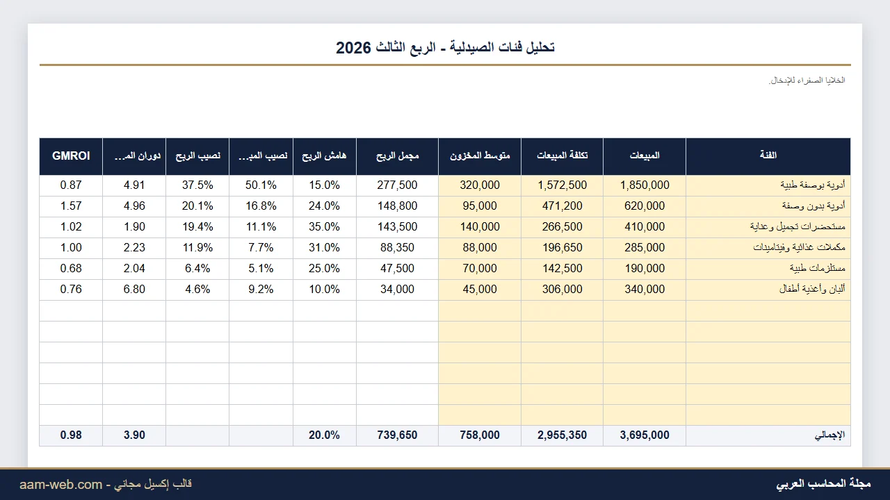
Task: Click average inventory cell 95,000
Action: [x=480, y=206]
